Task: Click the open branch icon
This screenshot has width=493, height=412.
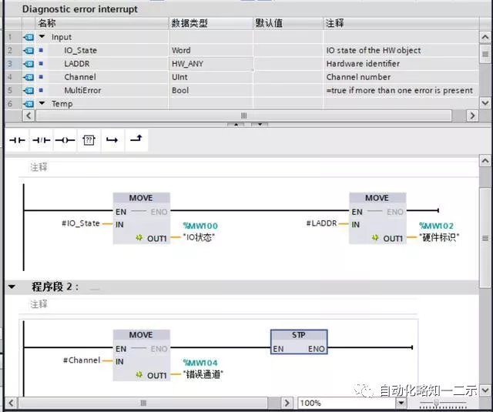Action: (x=112, y=141)
